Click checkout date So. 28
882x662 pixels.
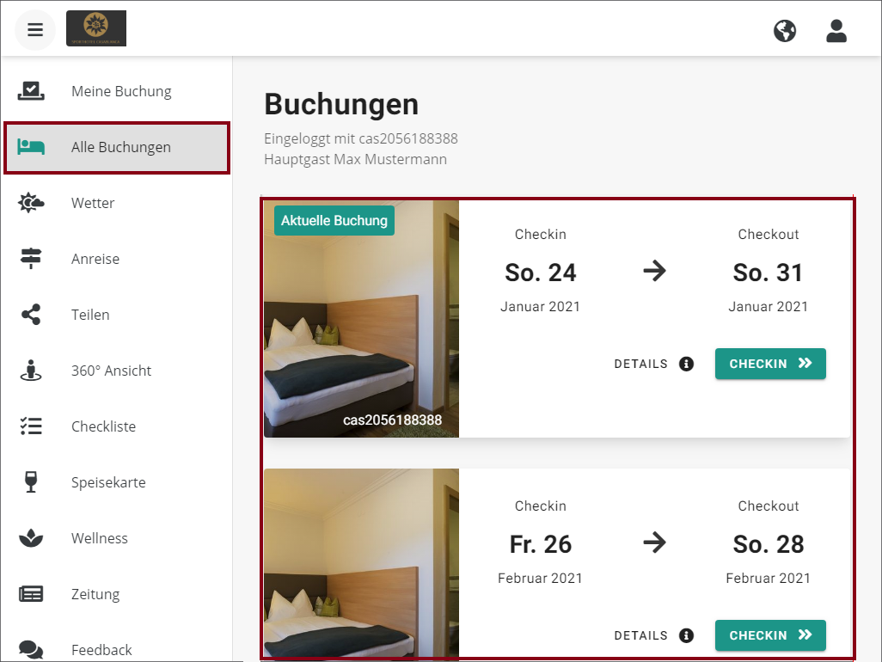coord(769,544)
